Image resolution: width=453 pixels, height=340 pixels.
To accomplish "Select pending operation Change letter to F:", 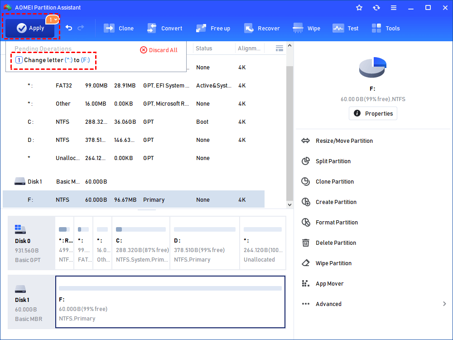I will [x=53, y=60].
